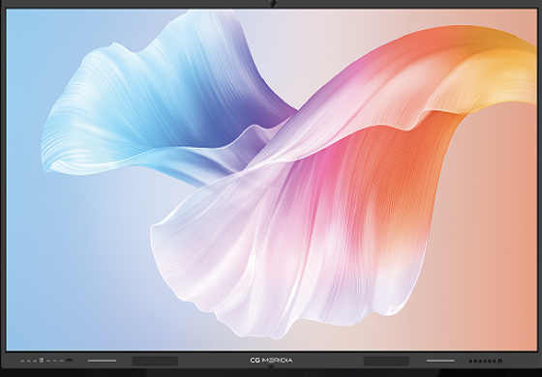Tap the speaker grille right of the logo
Image resolution: width=542 pixels, height=377 pixels.
(x=386, y=362)
